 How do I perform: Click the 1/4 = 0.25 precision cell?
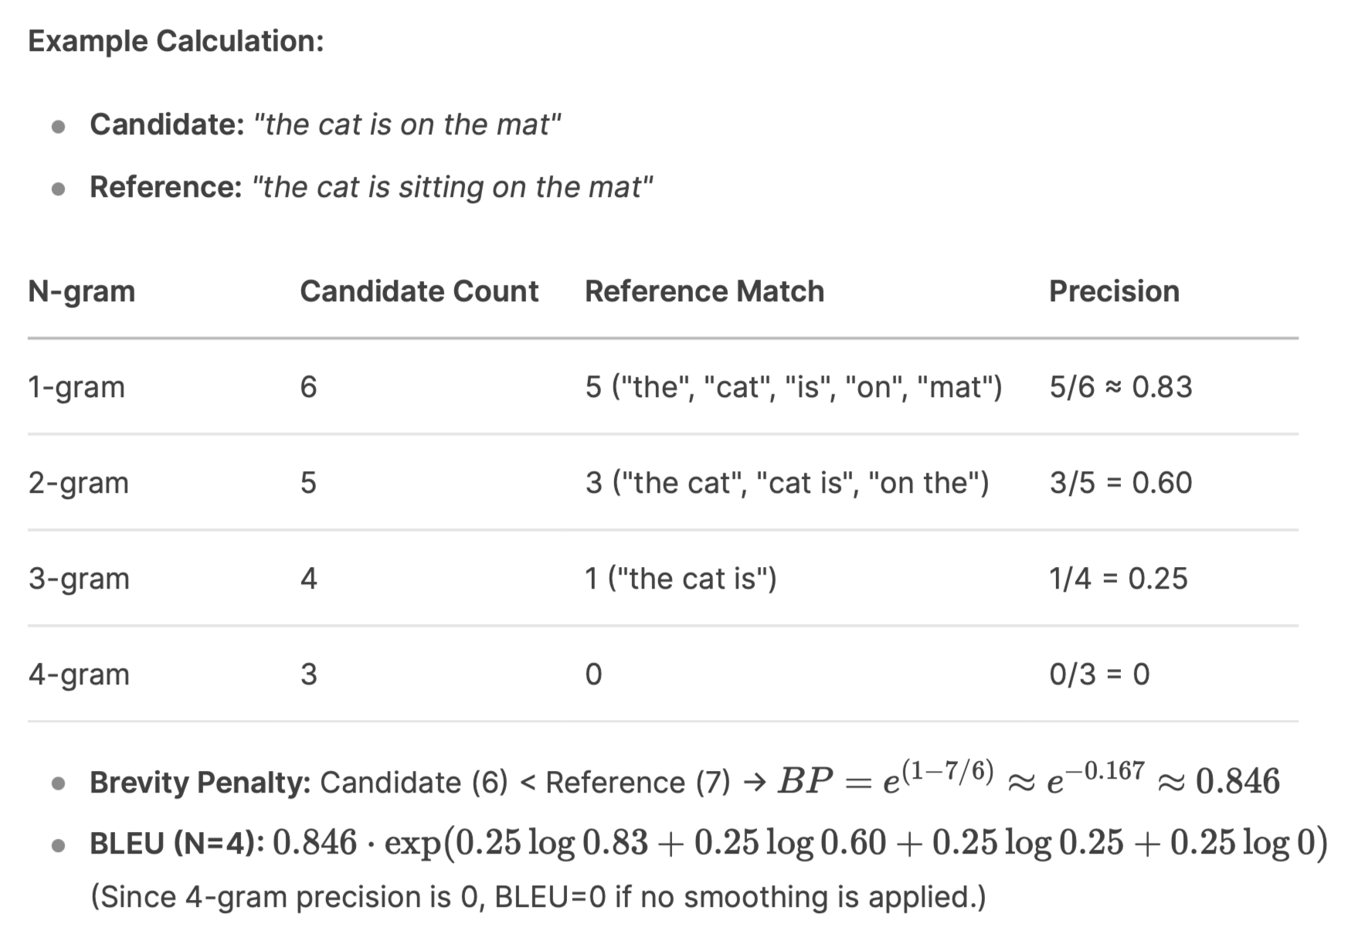coord(1118,579)
